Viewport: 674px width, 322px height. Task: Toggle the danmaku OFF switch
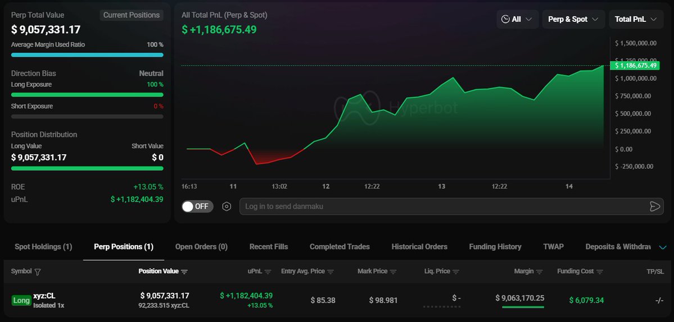point(196,206)
